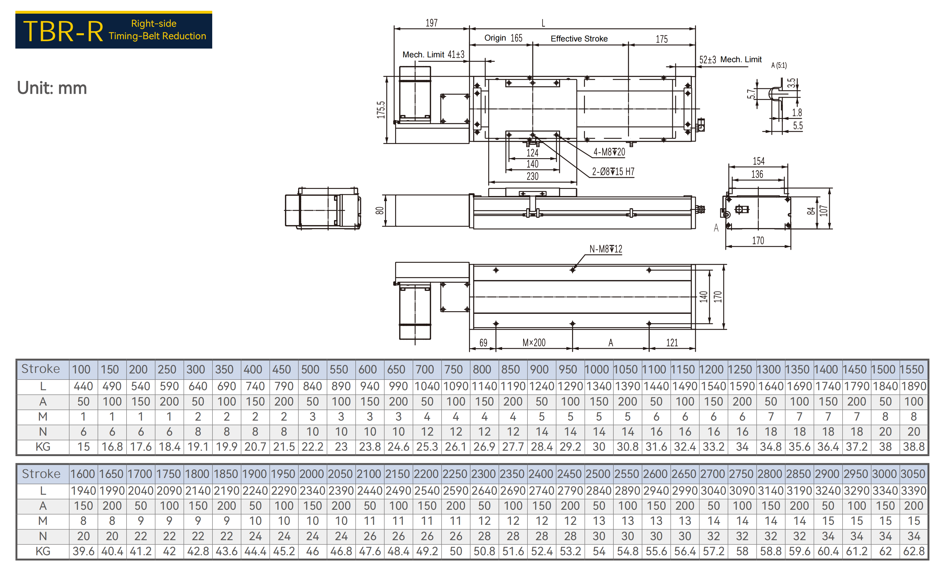The image size is (949, 568).
Task: Click the 121 bottom-view end dimension
Action: point(672,343)
